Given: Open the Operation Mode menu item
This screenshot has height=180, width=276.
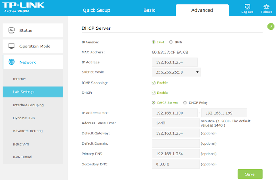Looking at the screenshot, I should (33, 46).
